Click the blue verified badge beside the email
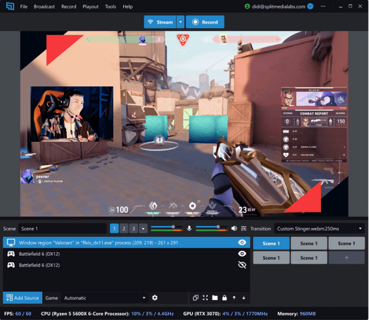This screenshot has width=369, height=320. coord(310,6)
